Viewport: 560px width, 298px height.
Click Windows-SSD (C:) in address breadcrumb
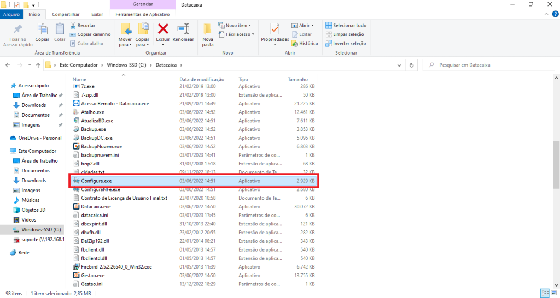126,65
